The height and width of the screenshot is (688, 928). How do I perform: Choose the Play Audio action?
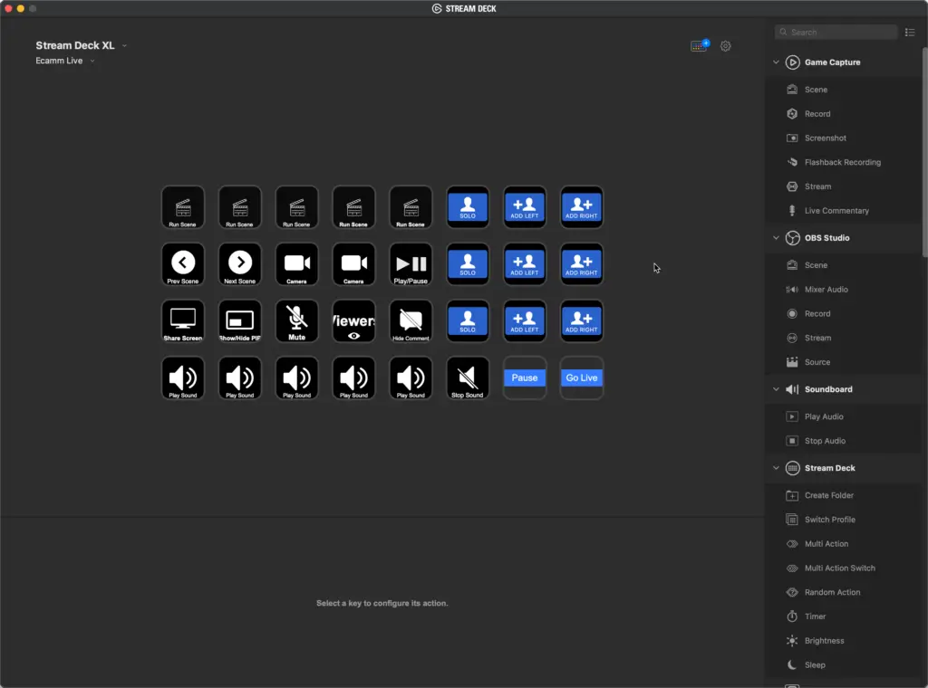pyautogui.click(x=844, y=416)
